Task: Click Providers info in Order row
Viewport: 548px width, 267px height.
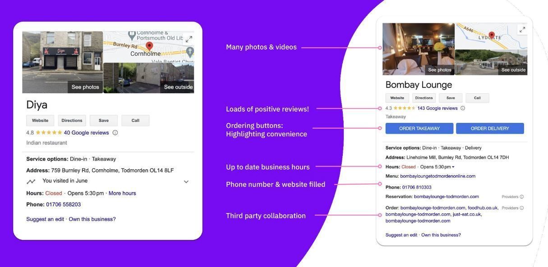Action: [x=513, y=208]
